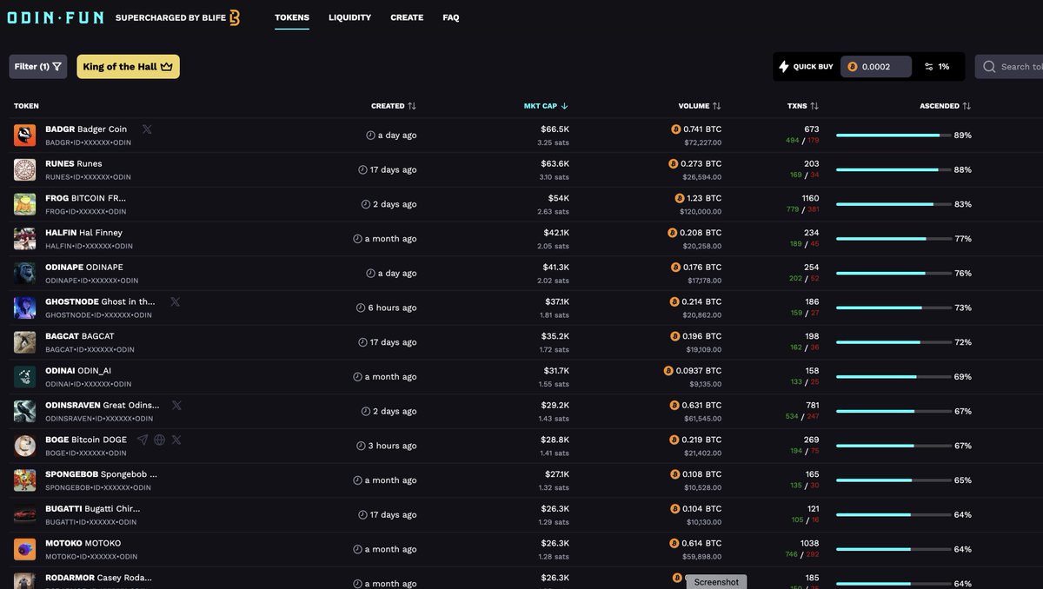The image size is (1043, 589).
Task: Click the TOKEN column header
Action: click(x=26, y=106)
